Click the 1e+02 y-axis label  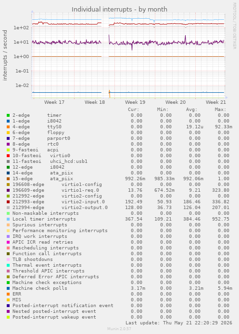tap(21, 28)
